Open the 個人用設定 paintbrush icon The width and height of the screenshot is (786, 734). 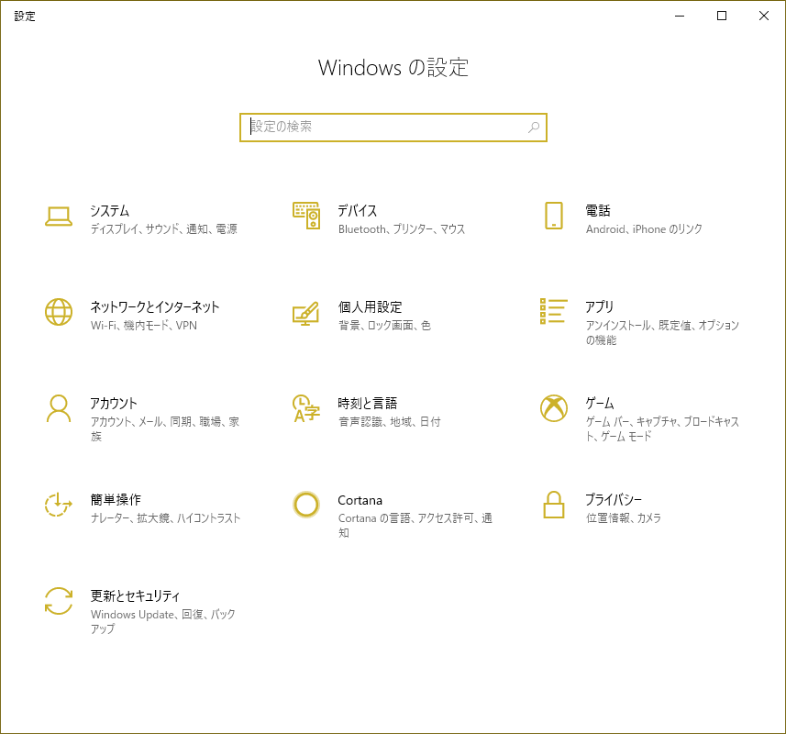tap(305, 313)
